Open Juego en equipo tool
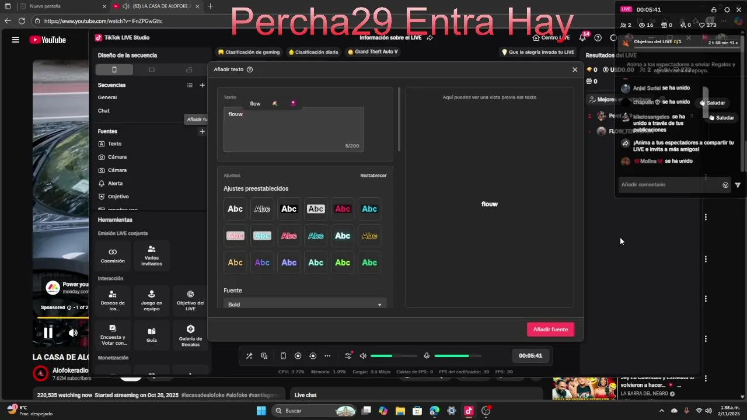Image resolution: width=747 pixels, height=420 pixels. [151, 300]
